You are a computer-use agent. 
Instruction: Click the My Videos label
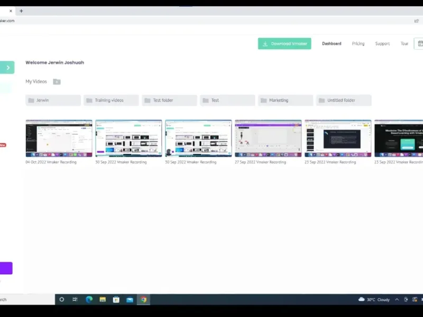(36, 81)
